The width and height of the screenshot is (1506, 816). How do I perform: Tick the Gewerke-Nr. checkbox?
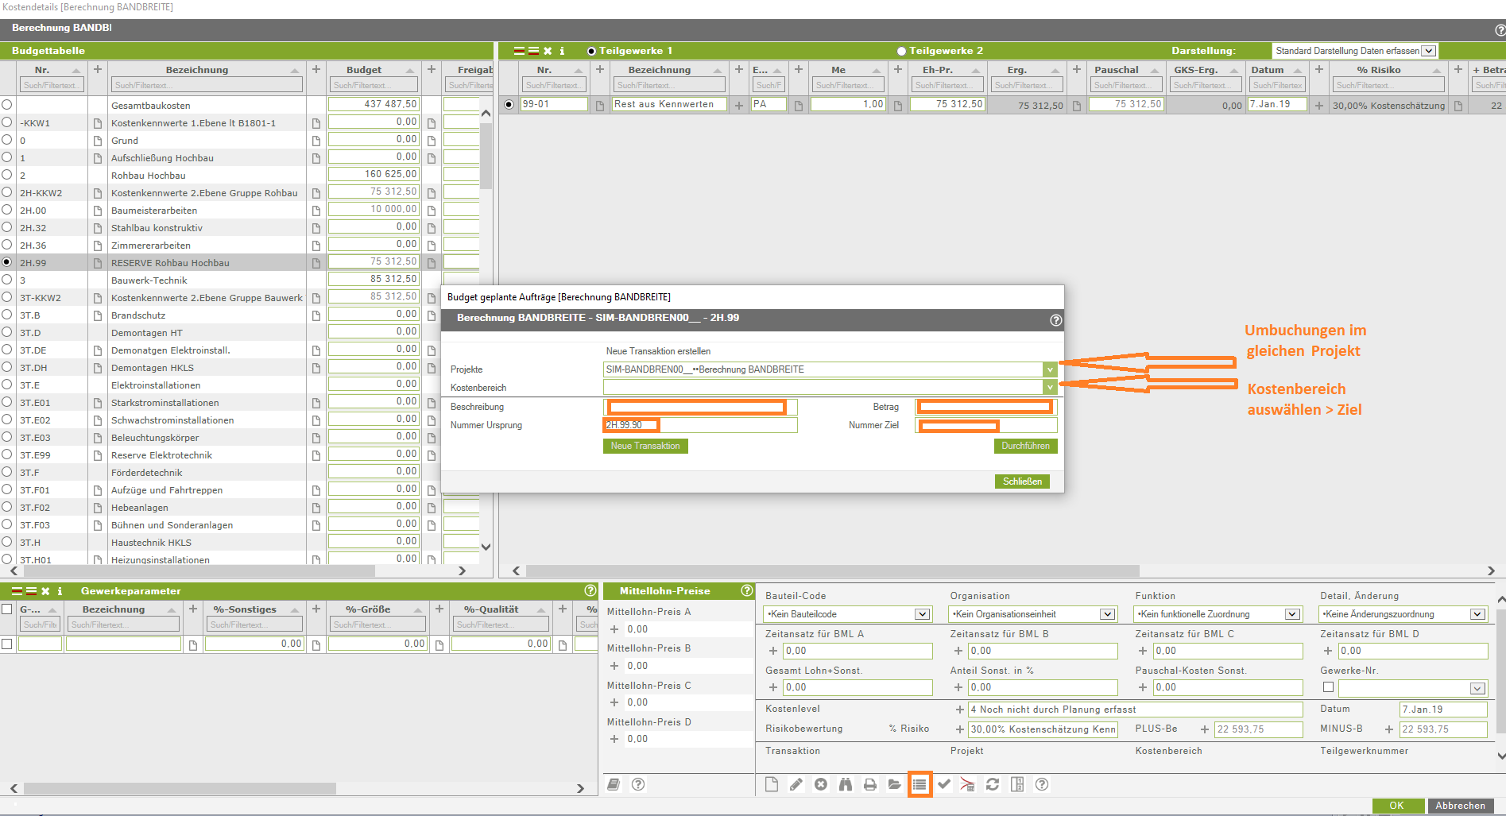click(1328, 687)
